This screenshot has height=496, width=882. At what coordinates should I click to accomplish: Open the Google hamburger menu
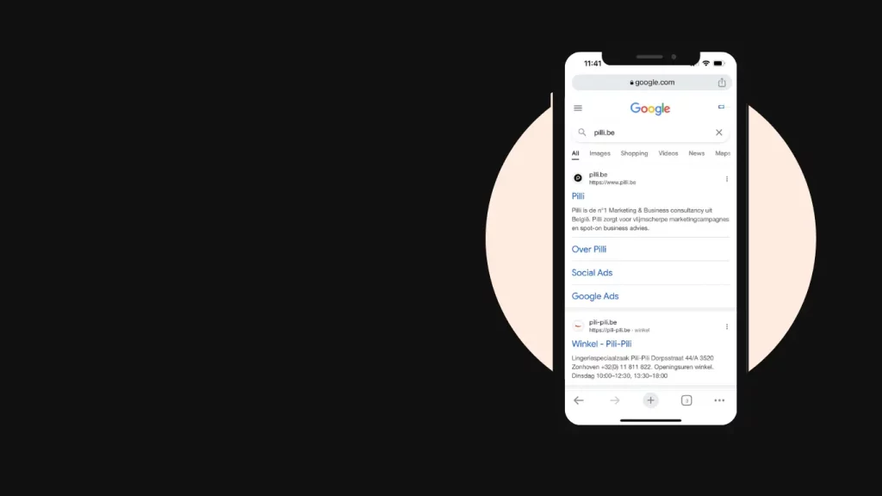(x=578, y=108)
